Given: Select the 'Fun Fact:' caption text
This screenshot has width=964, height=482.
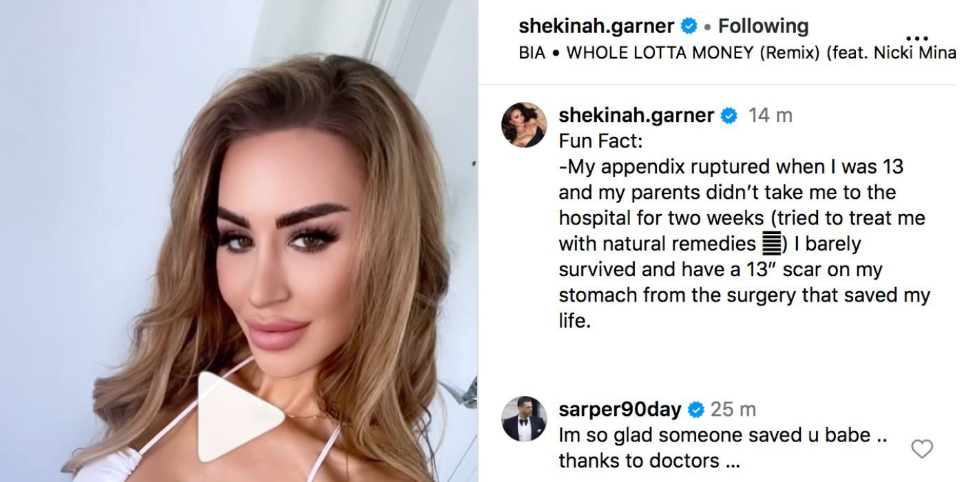Looking at the screenshot, I should click(x=600, y=141).
